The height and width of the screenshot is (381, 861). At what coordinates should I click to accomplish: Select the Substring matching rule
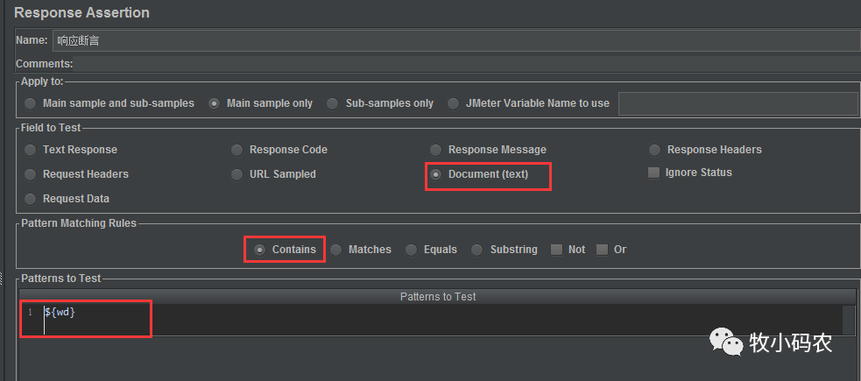(477, 250)
